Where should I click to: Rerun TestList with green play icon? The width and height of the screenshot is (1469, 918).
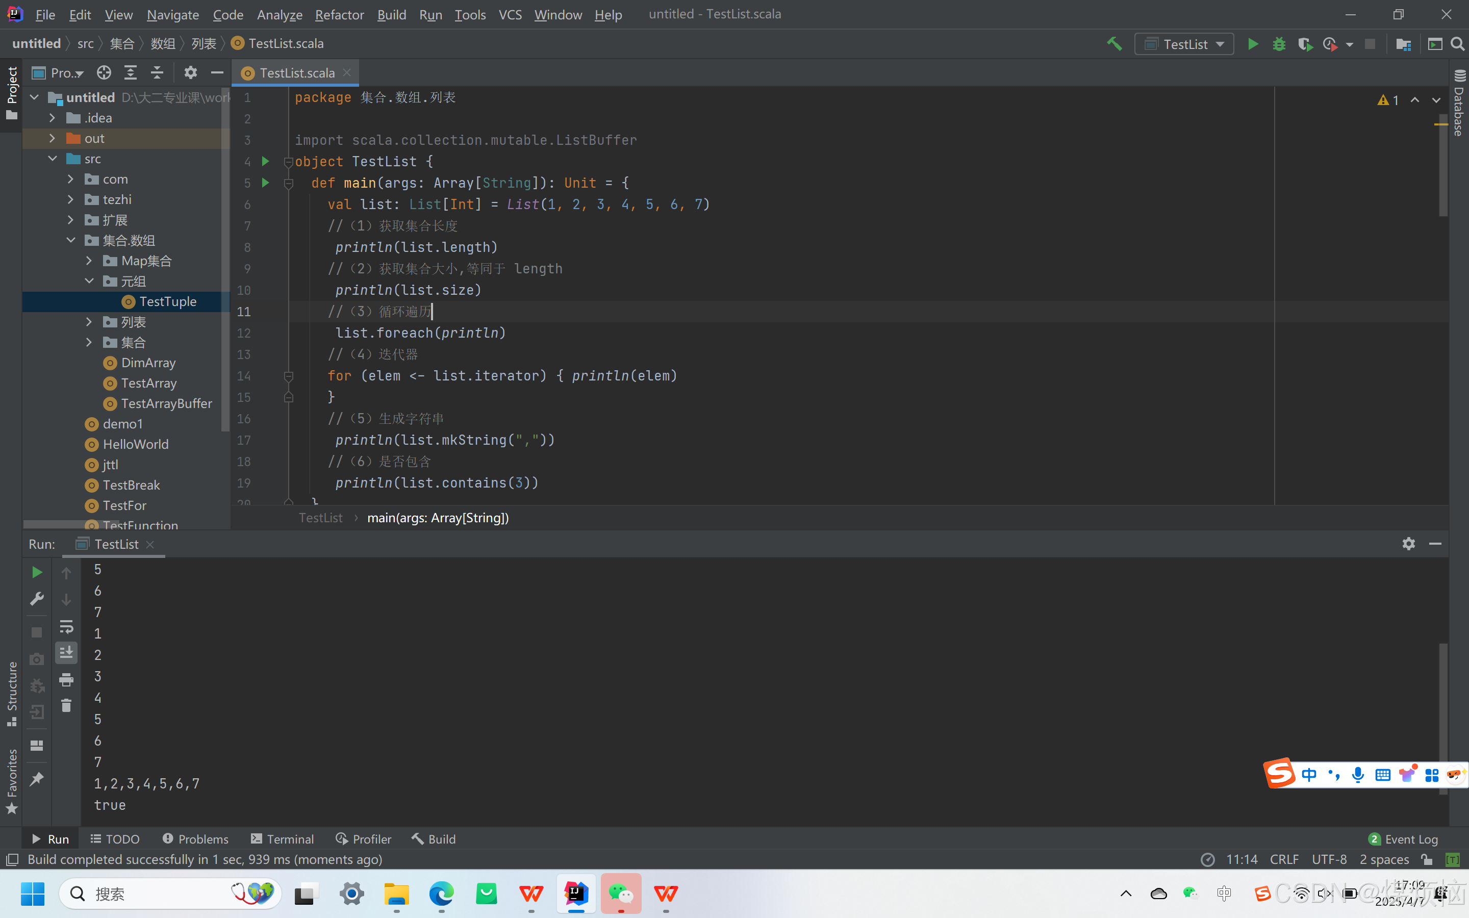click(x=36, y=572)
